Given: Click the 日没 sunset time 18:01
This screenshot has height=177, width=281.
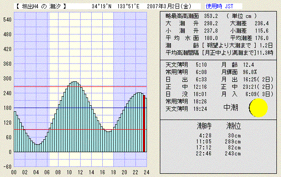Looking at the screenshot, I should [200, 94].
